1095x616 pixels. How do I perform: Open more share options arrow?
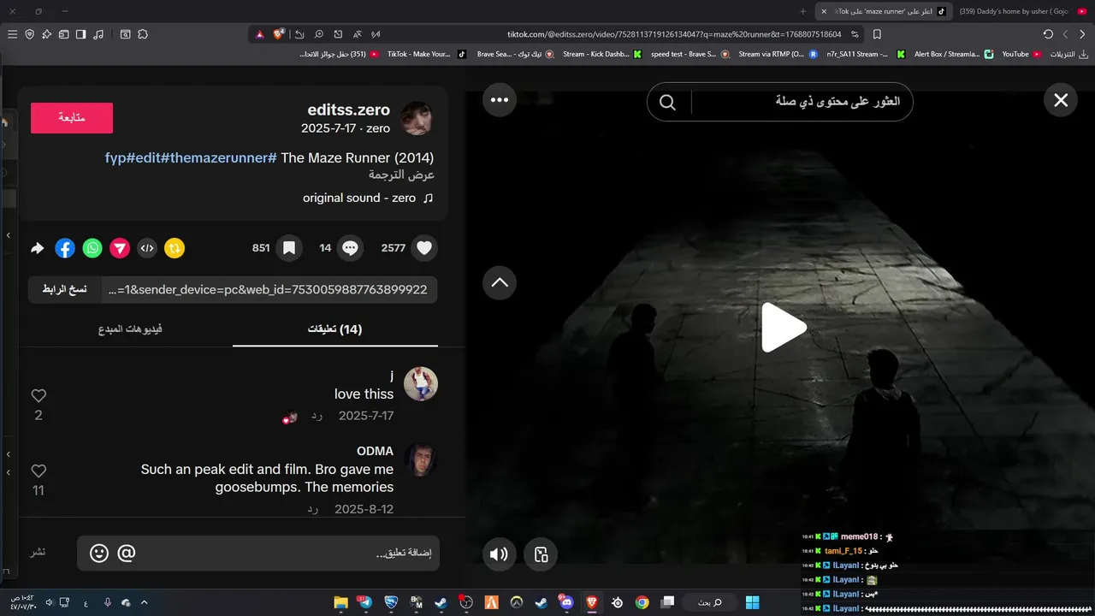(x=38, y=248)
